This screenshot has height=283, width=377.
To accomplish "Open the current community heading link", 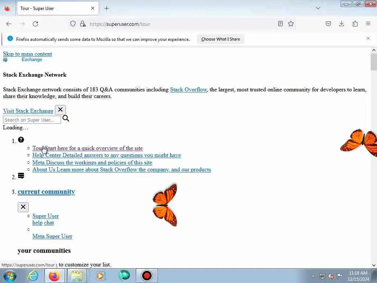I will pyautogui.click(x=46, y=192).
